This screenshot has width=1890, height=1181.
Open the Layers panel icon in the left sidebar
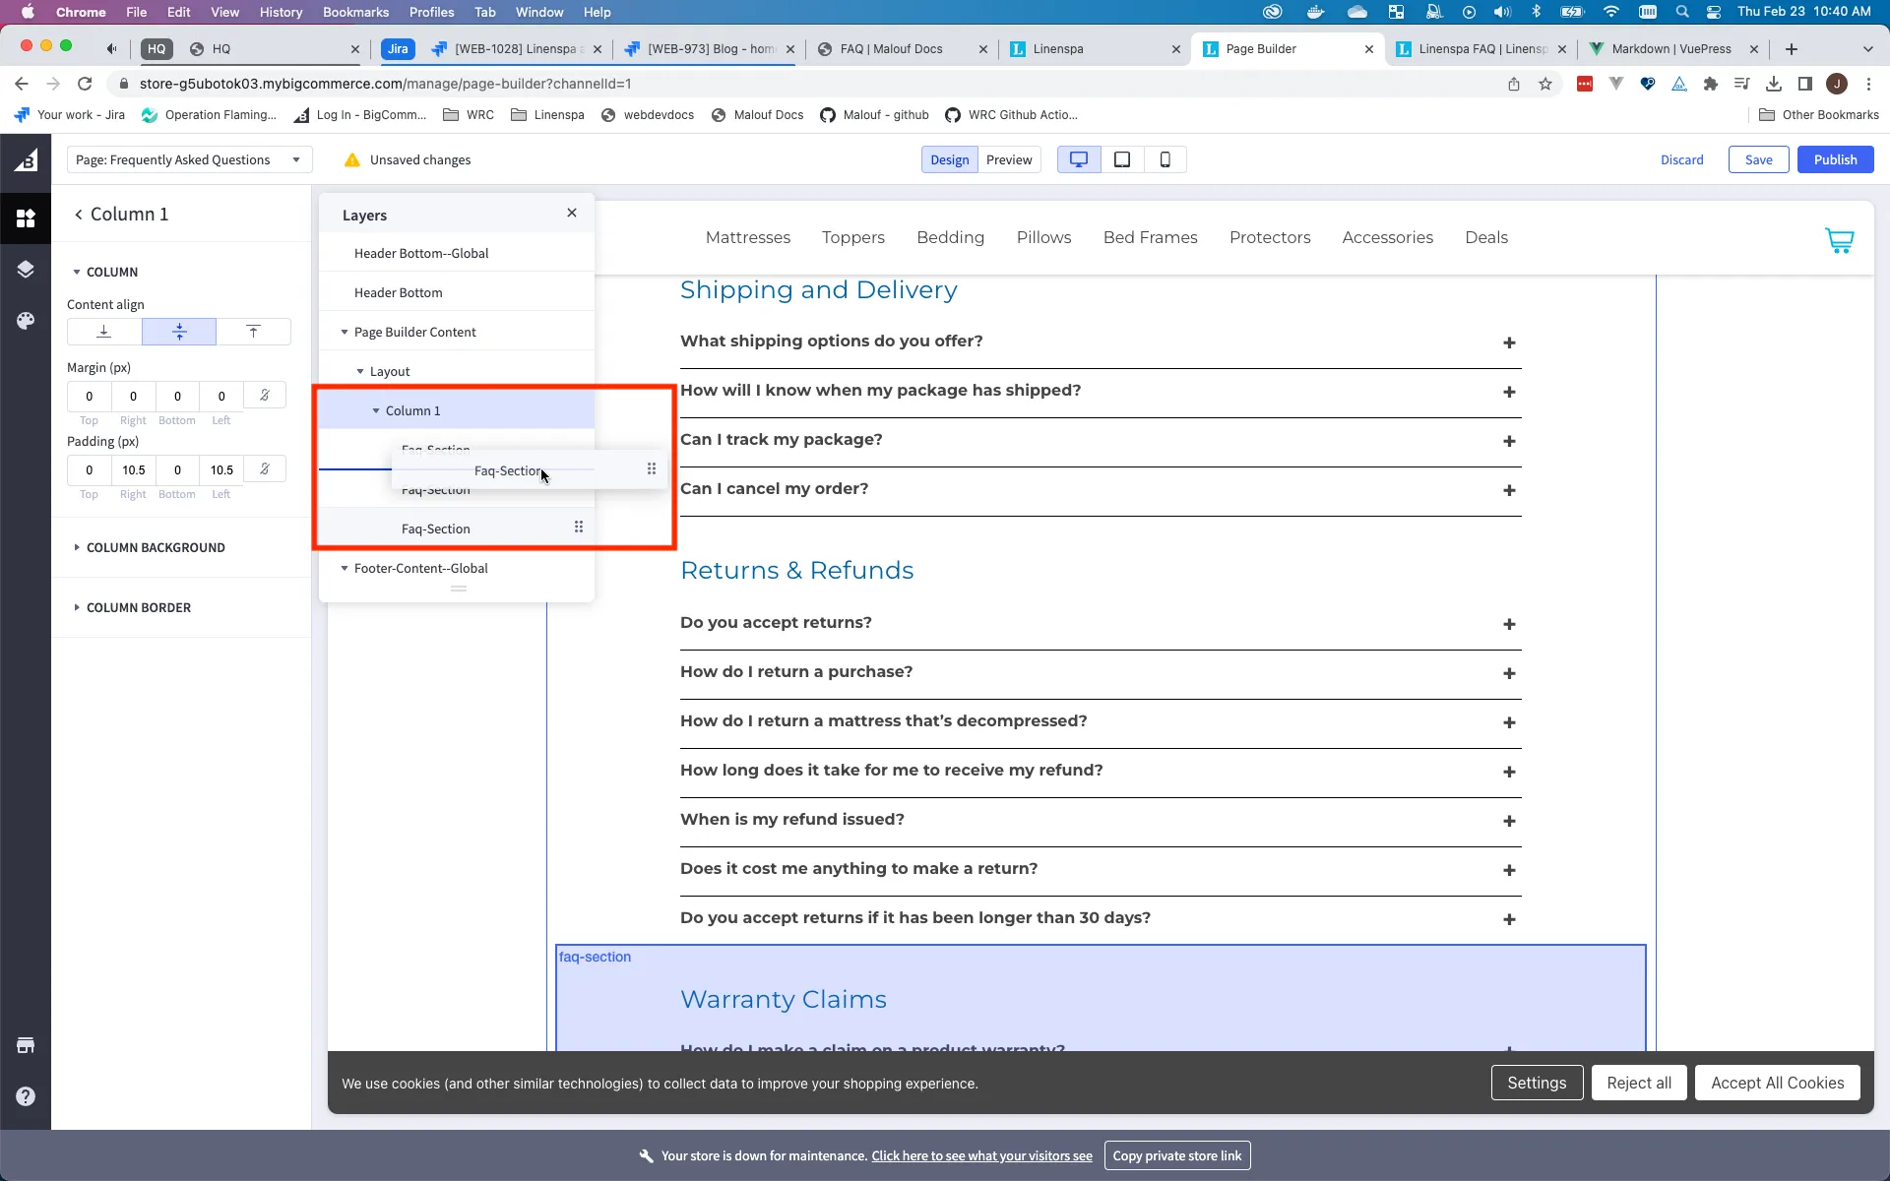26,269
